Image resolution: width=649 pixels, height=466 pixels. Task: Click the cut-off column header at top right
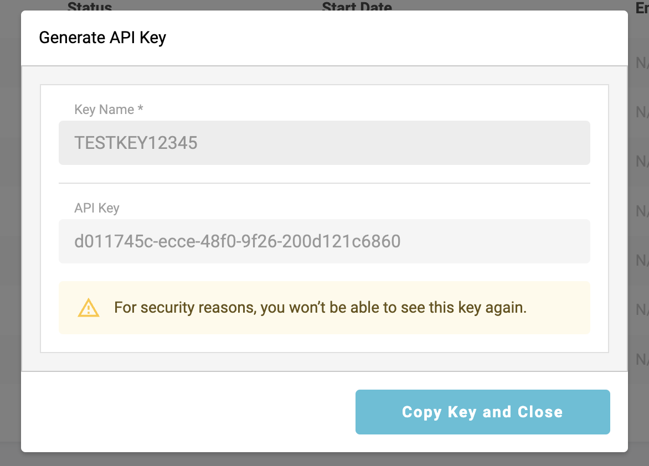642,7
